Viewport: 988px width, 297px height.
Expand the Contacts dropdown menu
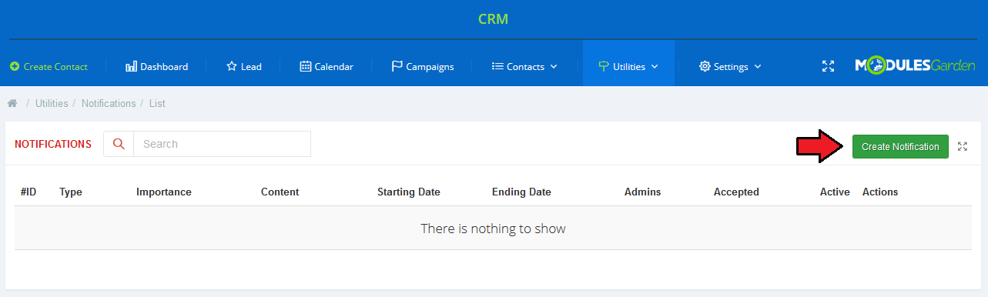pos(524,67)
